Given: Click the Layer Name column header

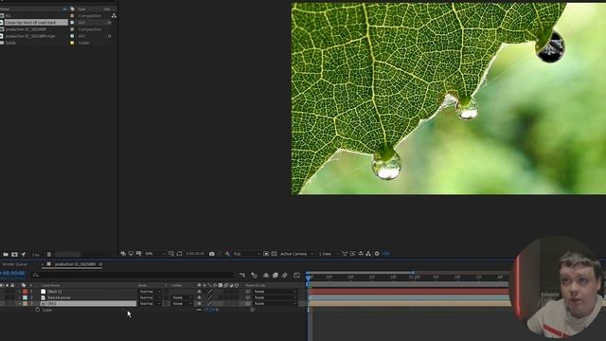Looking at the screenshot, I should pyautogui.click(x=50, y=285).
